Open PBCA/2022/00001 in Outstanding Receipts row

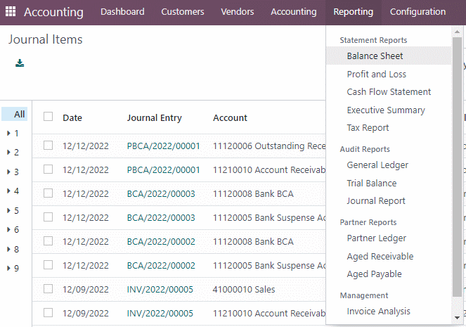tap(164, 146)
